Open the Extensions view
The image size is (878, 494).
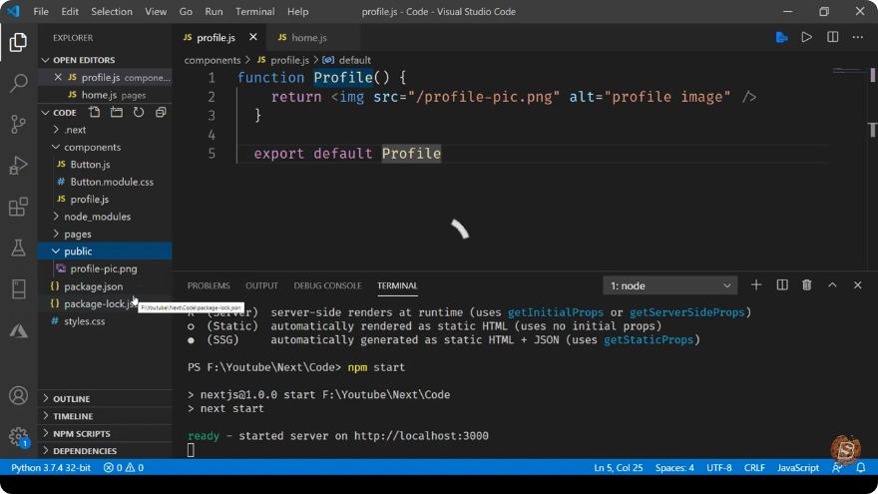tap(19, 207)
